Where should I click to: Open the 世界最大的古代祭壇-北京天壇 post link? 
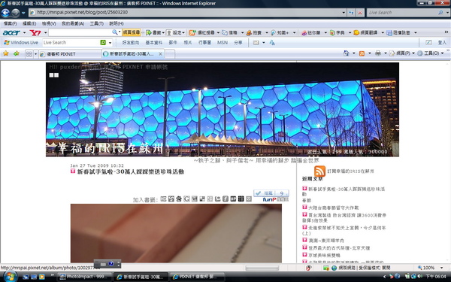tap(339, 248)
